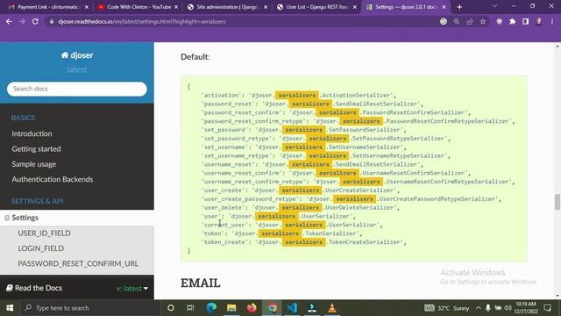Share this page via share icon
This screenshot has height=316, width=561.
click(470, 21)
